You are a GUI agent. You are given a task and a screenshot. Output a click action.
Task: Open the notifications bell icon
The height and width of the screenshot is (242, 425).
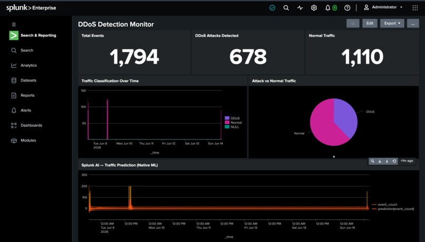pos(327,8)
